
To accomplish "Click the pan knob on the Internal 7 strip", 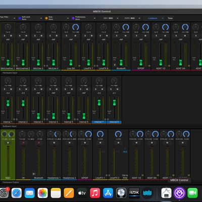I will [x=99, y=81].
